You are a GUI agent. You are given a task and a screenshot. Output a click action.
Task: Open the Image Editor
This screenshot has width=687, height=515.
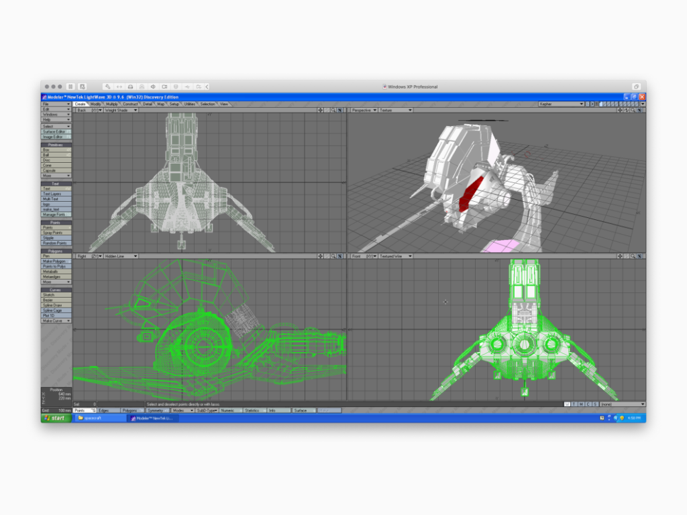pyautogui.click(x=56, y=137)
